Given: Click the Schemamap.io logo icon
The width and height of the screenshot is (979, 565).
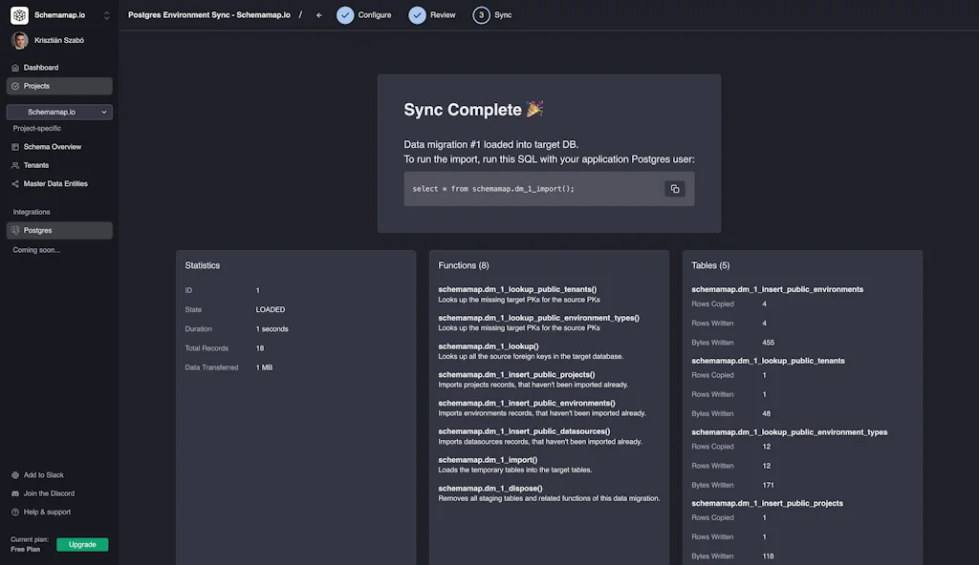Looking at the screenshot, I should tap(19, 16).
